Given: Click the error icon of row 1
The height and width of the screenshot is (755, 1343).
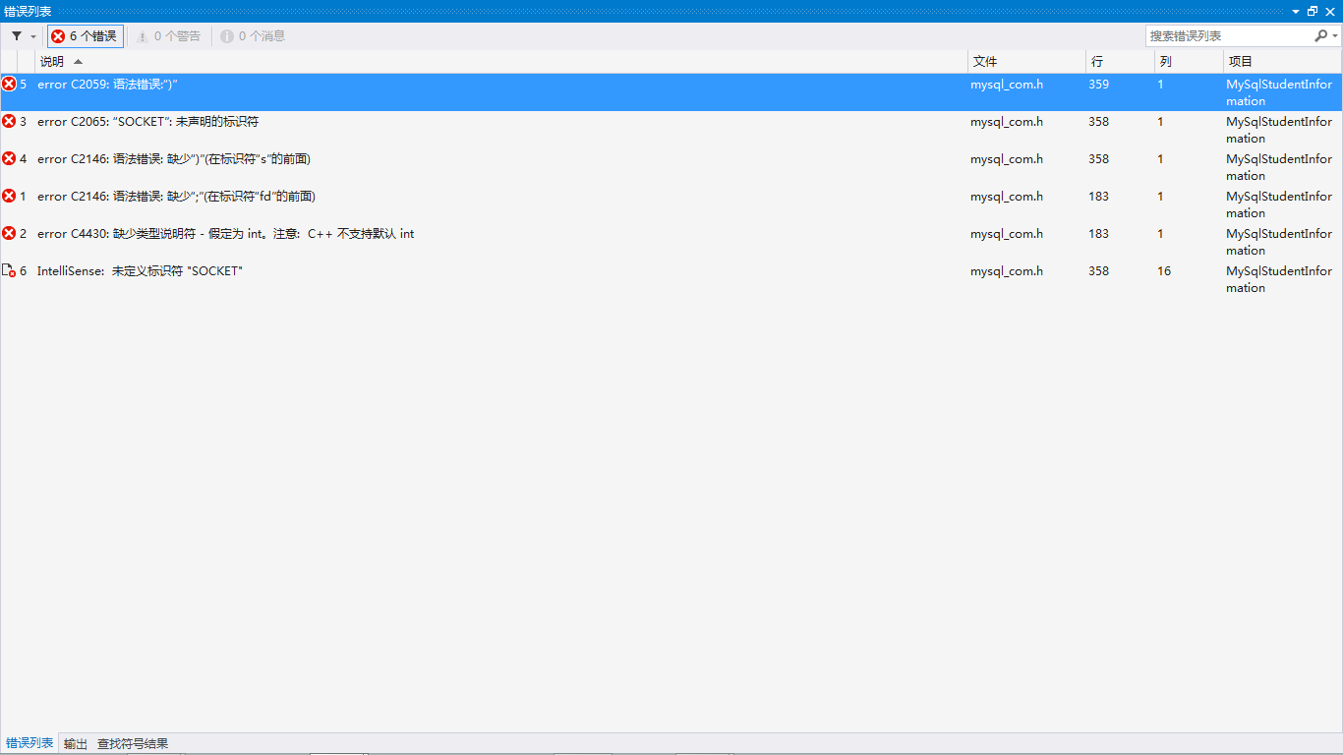Looking at the screenshot, I should pos(9,196).
